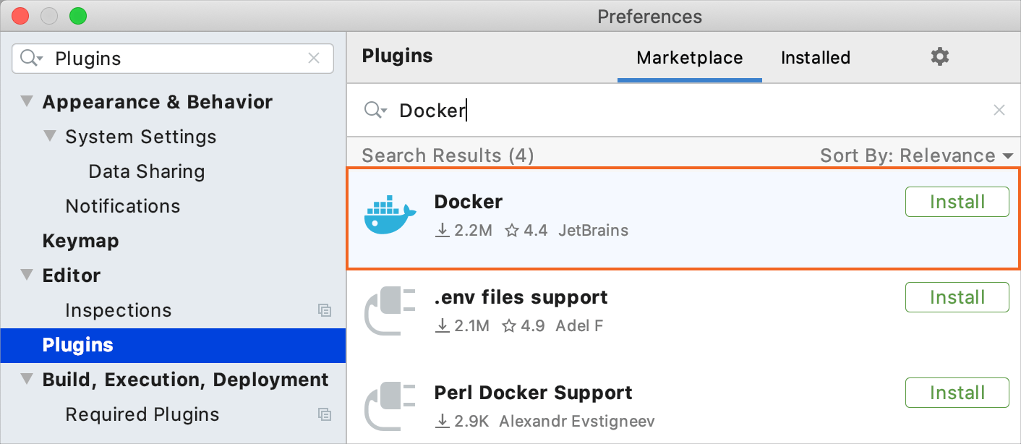This screenshot has height=444, width=1021.
Task: Click the Search Results (4) label
Action: pyautogui.click(x=448, y=155)
